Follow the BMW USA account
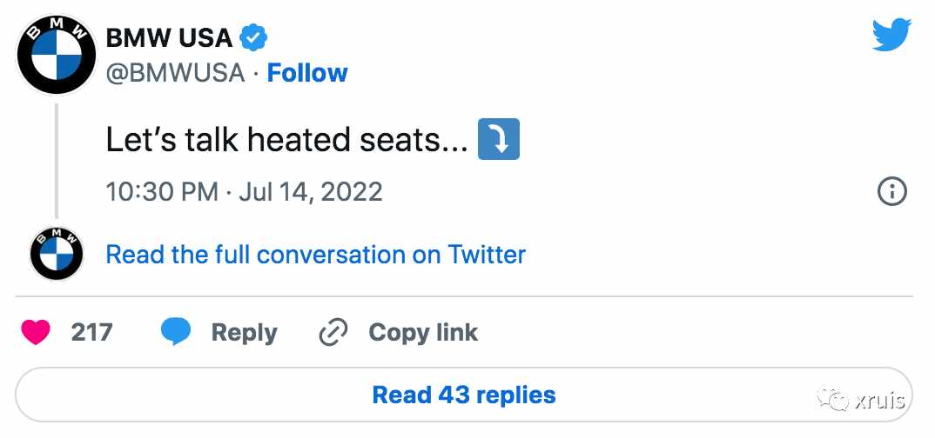 307,73
